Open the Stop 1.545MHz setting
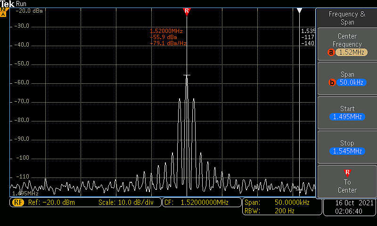Screen dimensions: 377x226 tap(347, 147)
